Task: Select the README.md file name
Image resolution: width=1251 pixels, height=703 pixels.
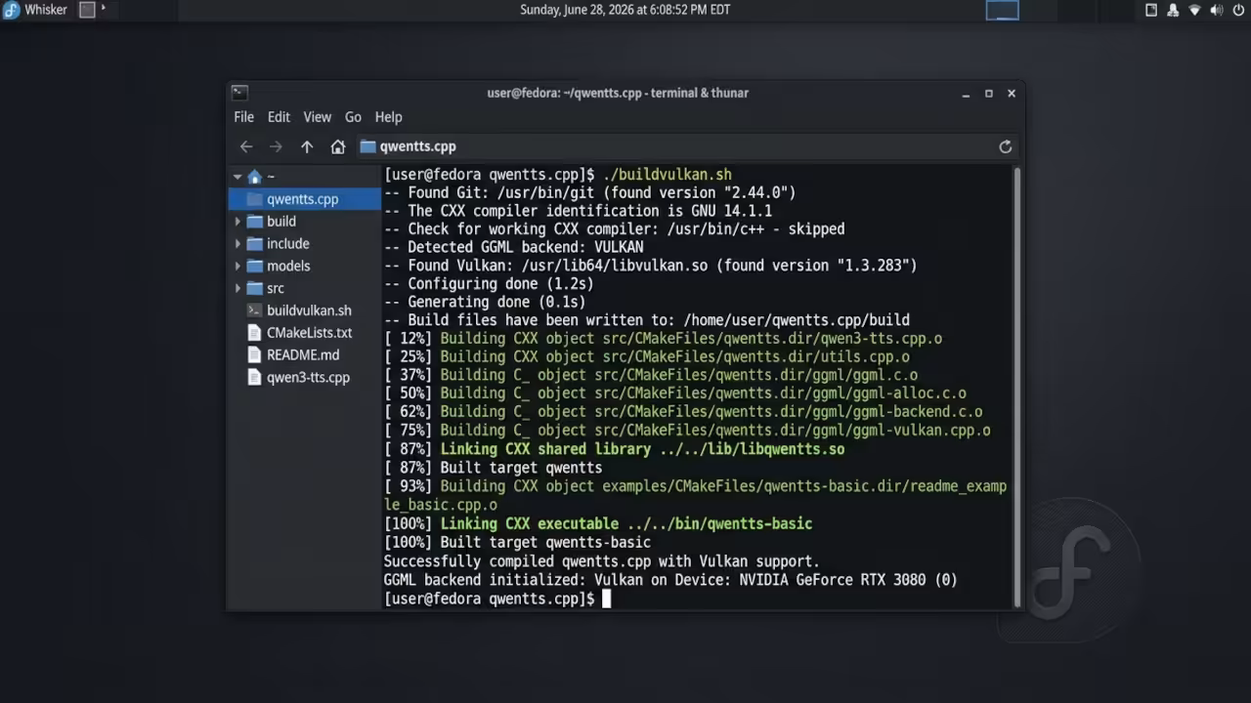Action: [303, 355]
